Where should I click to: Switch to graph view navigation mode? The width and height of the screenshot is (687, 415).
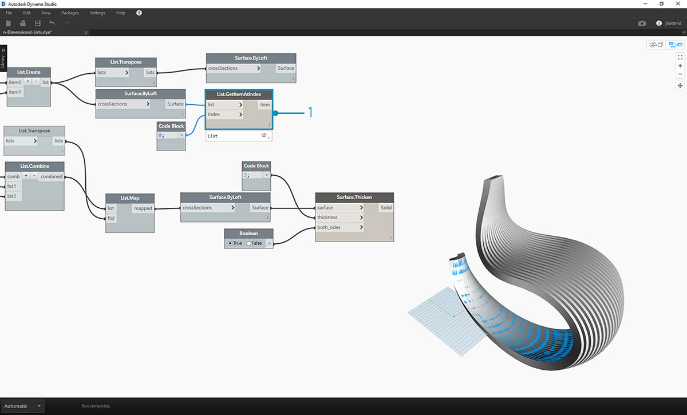point(675,45)
